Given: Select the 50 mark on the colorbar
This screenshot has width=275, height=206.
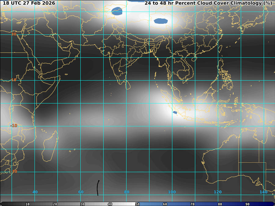Looking at the screenshot, I should [x=137, y=204].
